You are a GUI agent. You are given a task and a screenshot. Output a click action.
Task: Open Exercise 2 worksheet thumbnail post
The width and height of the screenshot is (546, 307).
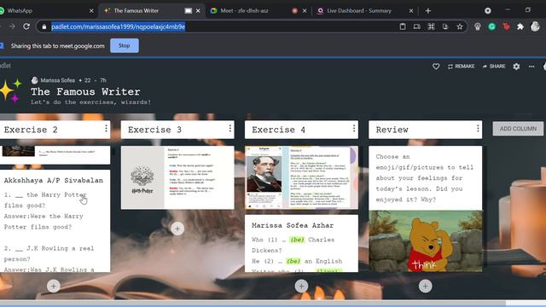[x=55, y=155]
